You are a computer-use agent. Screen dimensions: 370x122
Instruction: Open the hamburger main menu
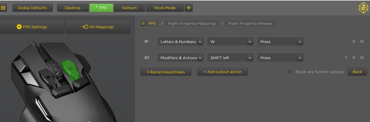click(x=3, y=8)
